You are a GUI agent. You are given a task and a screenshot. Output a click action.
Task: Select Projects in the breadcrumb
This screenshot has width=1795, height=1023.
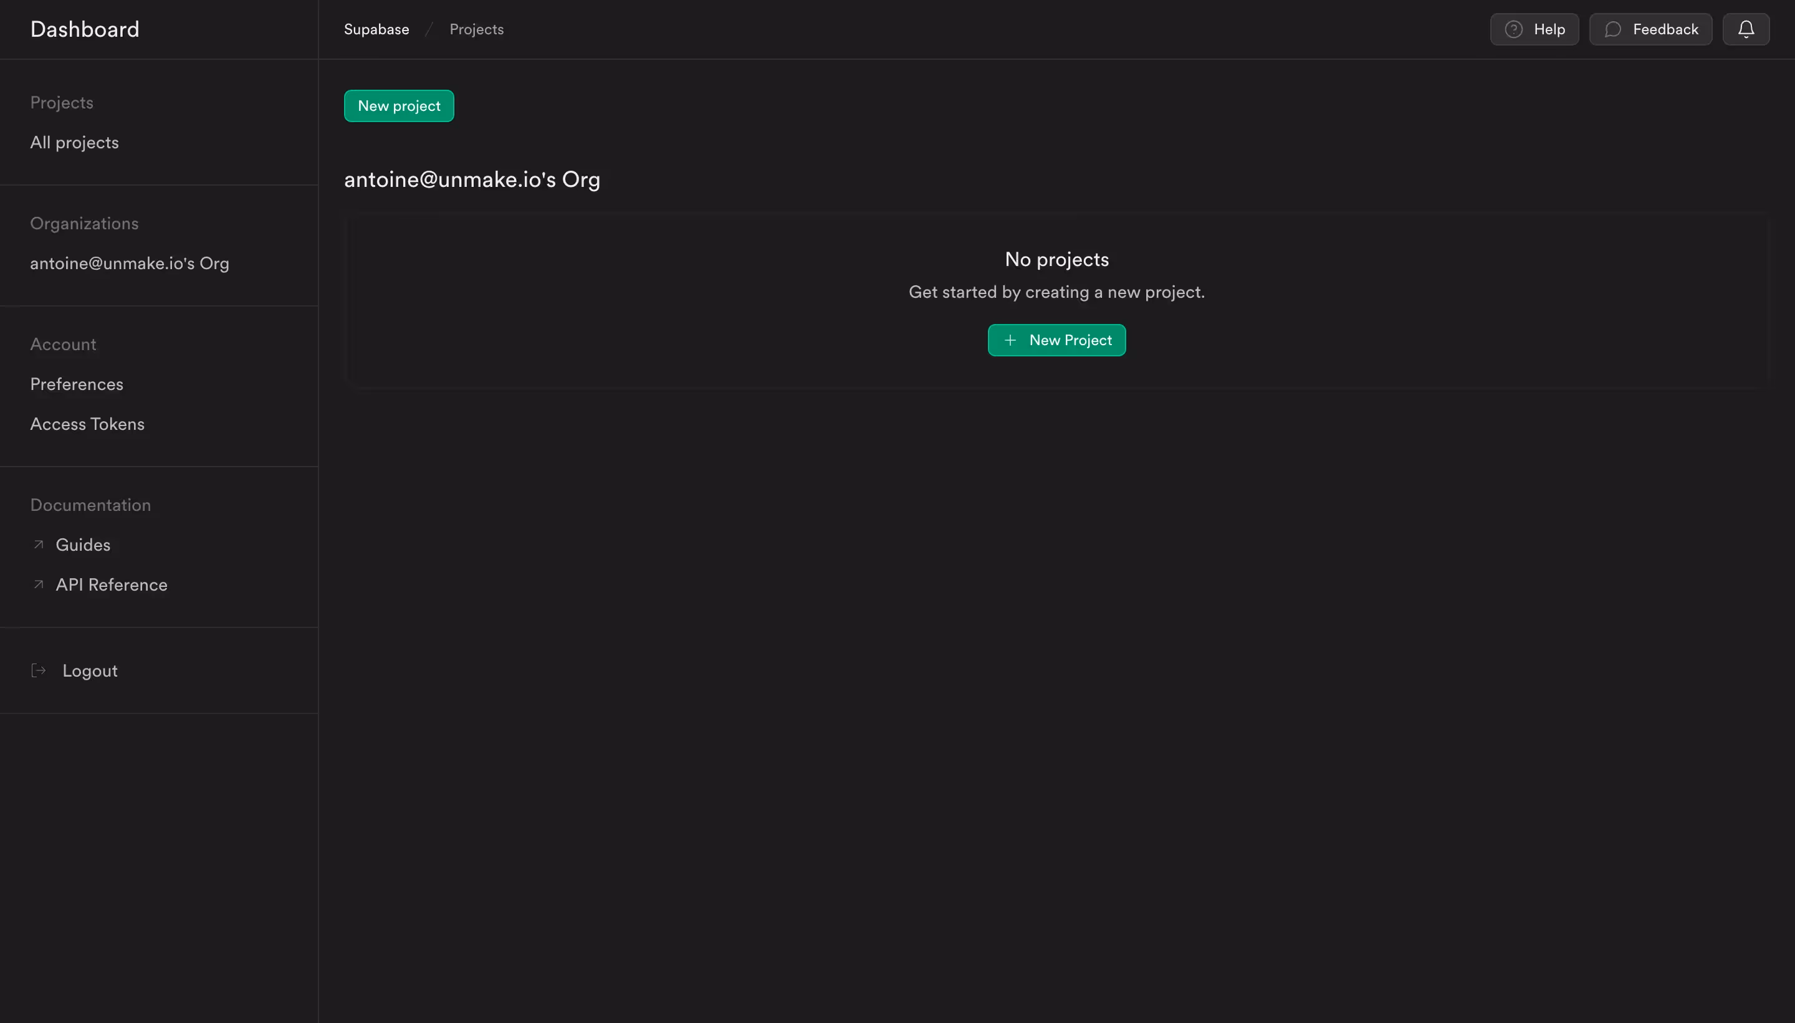(x=477, y=29)
